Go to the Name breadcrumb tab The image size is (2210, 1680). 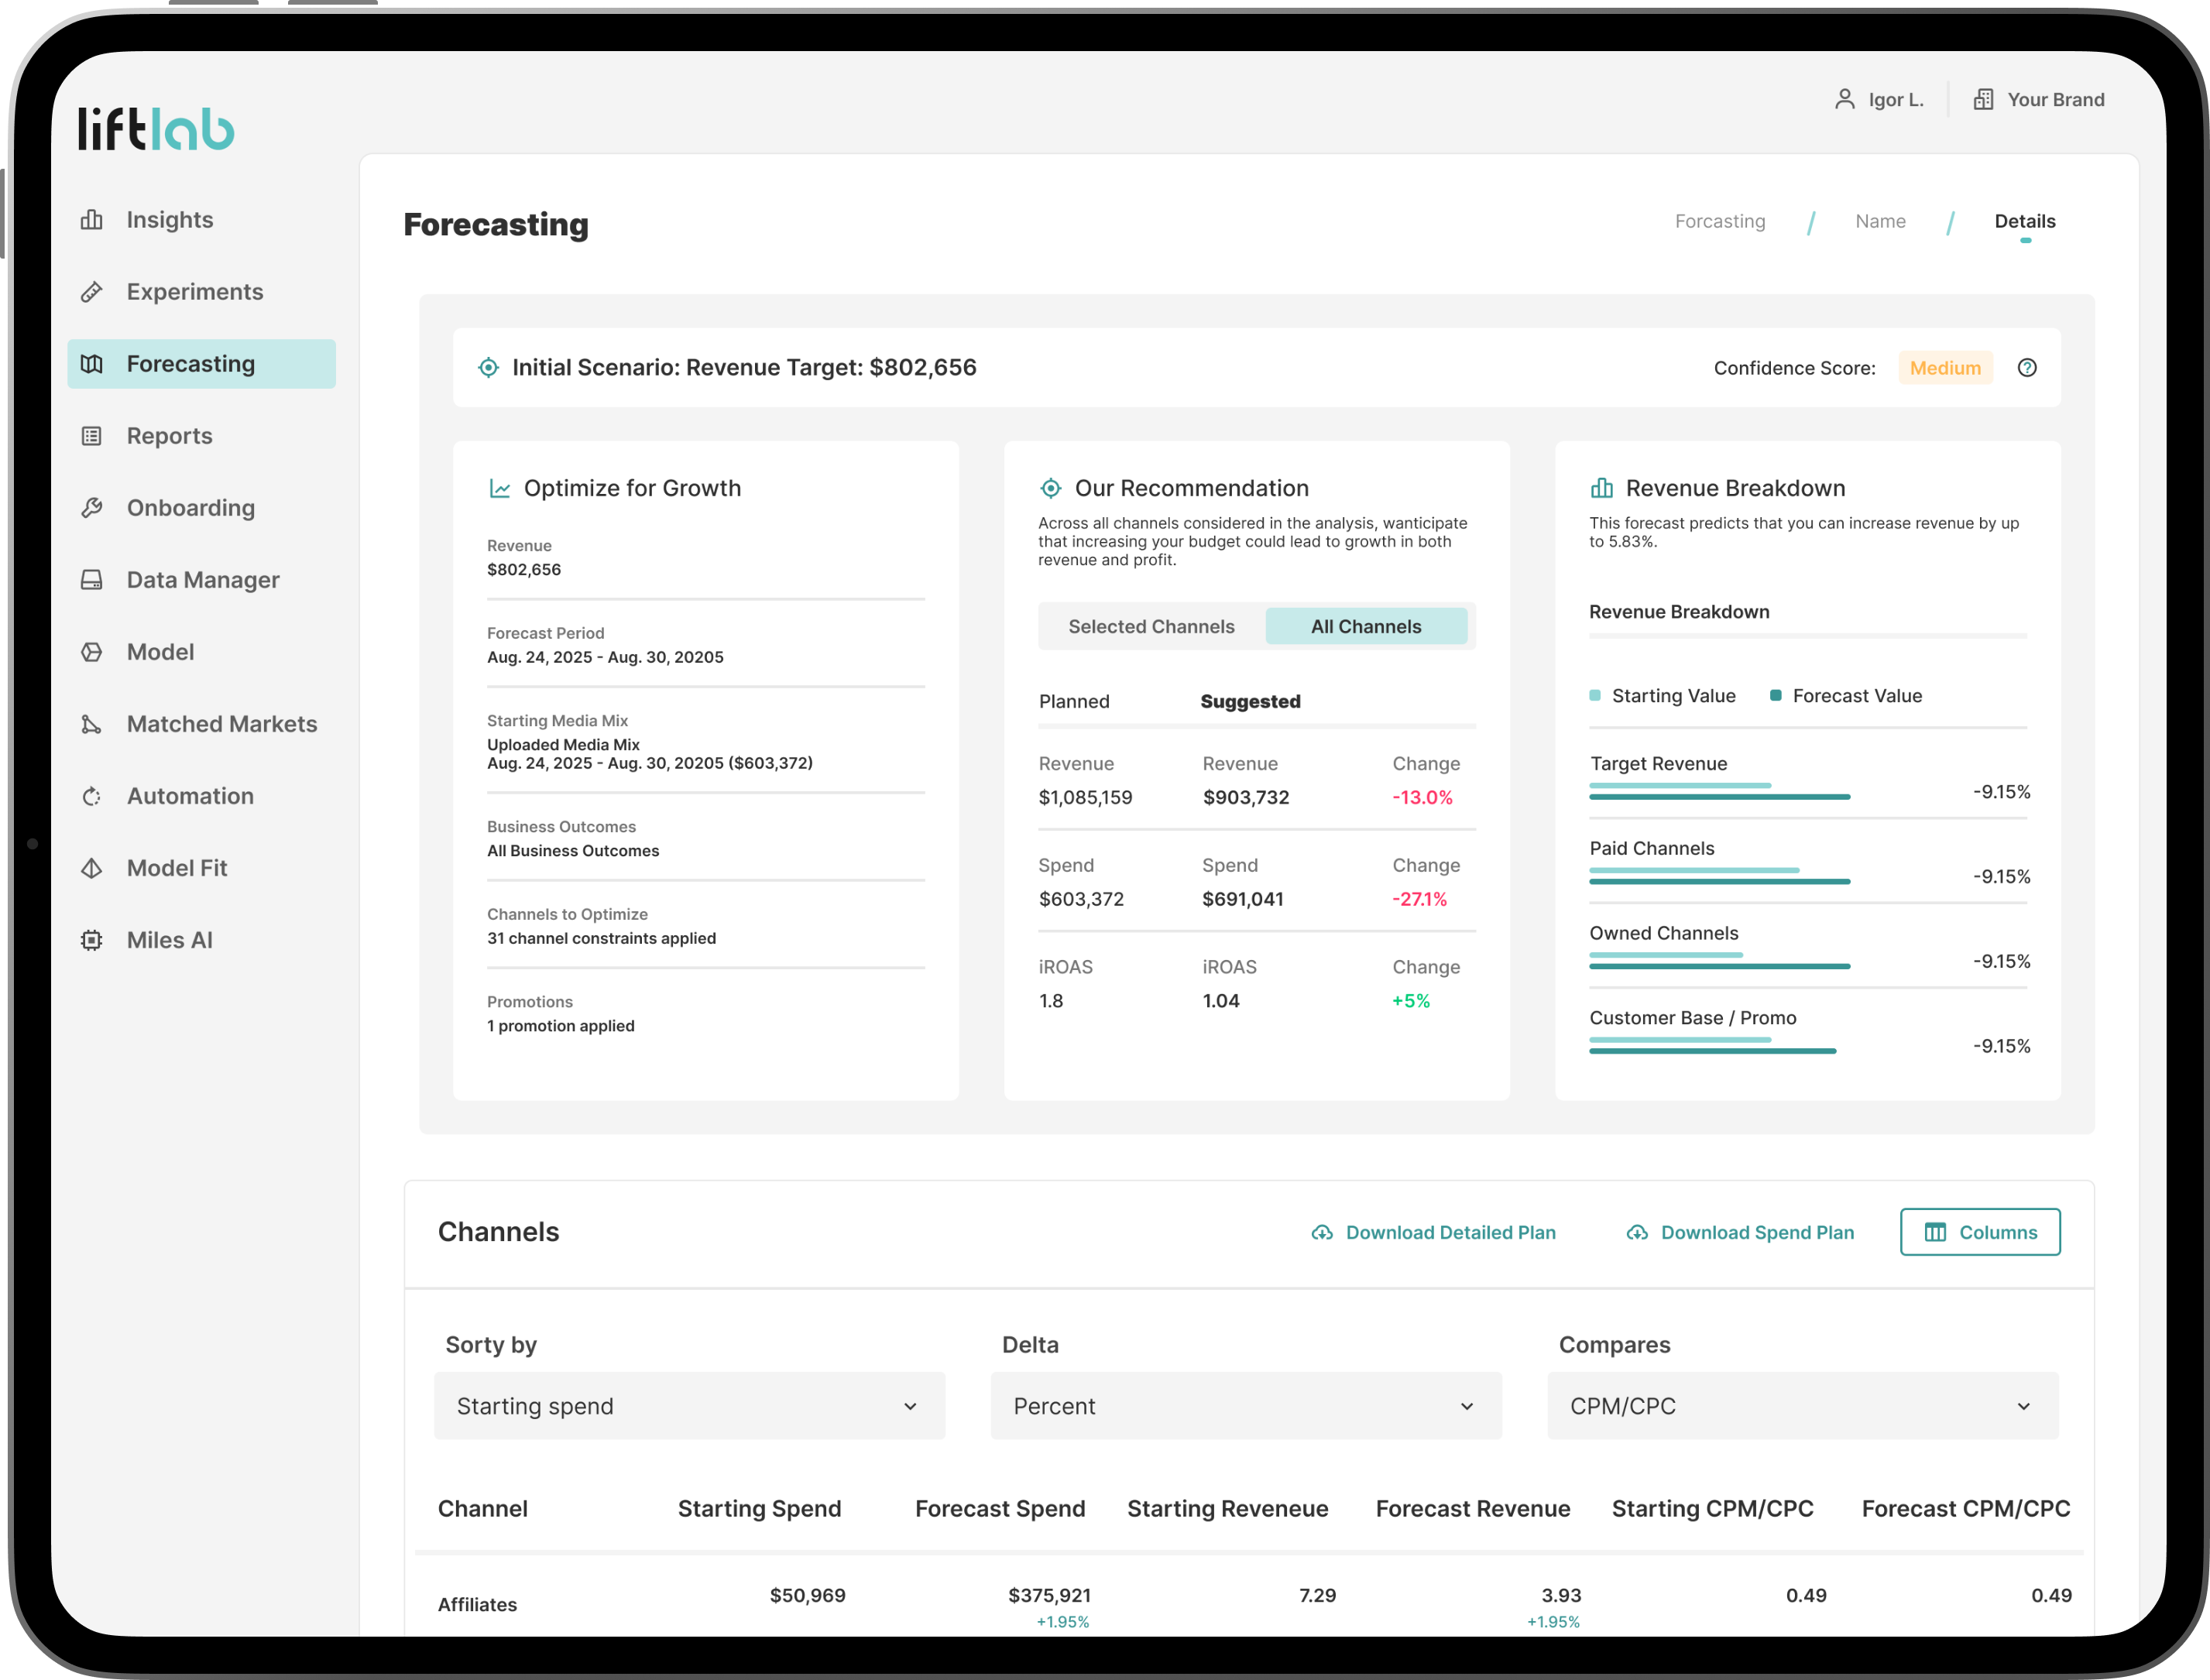1880,221
